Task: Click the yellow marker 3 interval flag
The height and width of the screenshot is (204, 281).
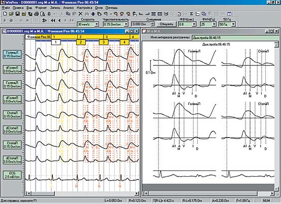Action: pyautogui.click(x=104, y=42)
